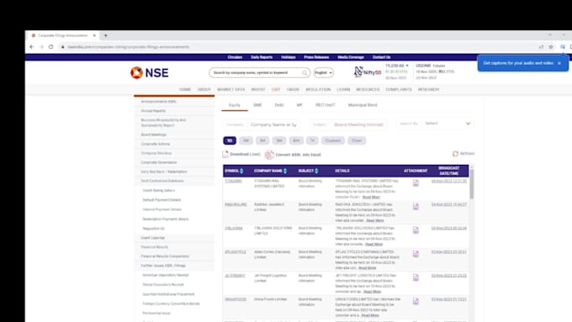Switch to the MF tab
572x322 pixels.
point(299,105)
